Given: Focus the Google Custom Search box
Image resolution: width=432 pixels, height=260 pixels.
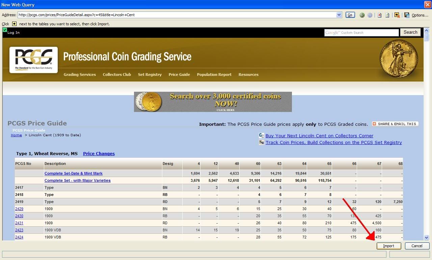Looking at the screenshot, I should [x=361, y=32].
